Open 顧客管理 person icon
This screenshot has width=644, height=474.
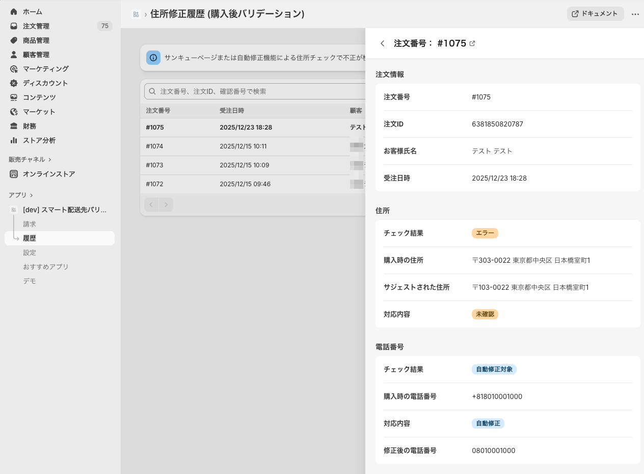pyautogui.click(x=14, y=55)
